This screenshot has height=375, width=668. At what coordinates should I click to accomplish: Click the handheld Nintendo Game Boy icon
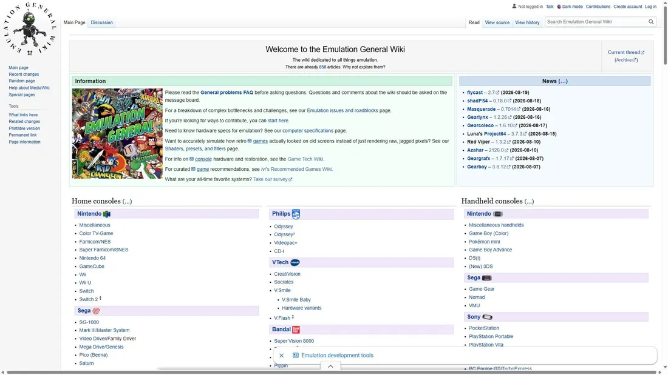click(497, 214)
